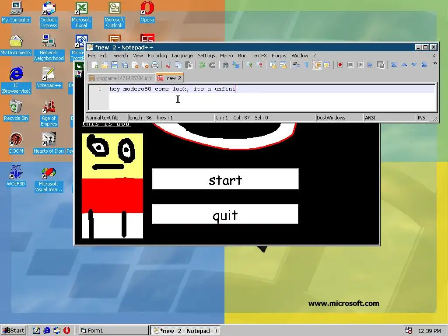Click Dos\Windows in the status bar
The image size is (448, 336).
click(x=339, y=118)
